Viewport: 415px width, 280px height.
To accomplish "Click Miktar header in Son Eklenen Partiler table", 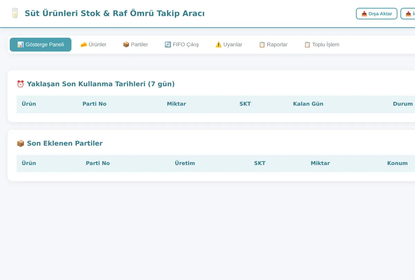I will click(x=320, y=163).
